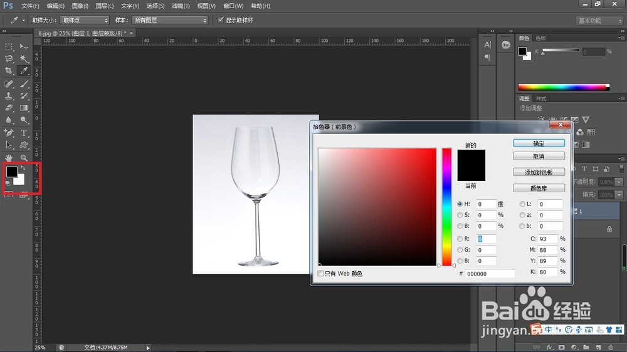Select the S saturation radio button
The width and height of the screenshot is (627, 352).
(x=460, y=215)
